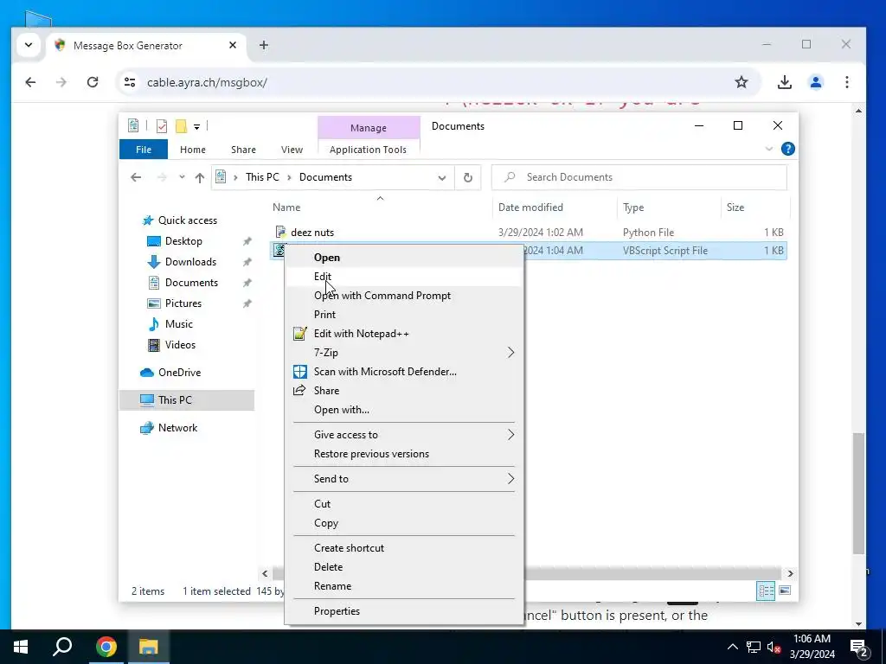Viewport: 886px width, 664px height.
Task: Open Downloads in navigation pane
Action: click(x=190, y=262)
